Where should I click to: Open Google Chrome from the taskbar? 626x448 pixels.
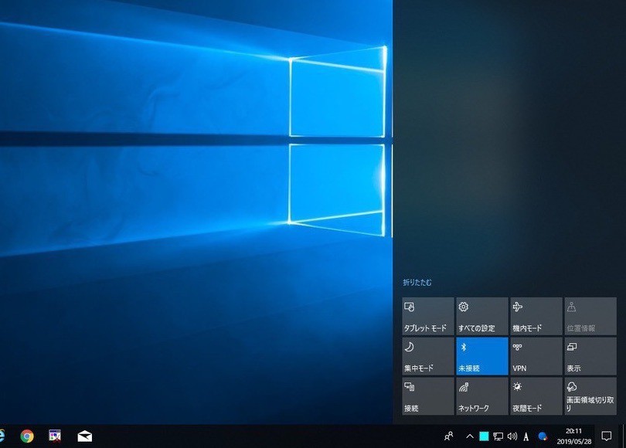click(27, 436)
